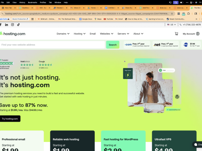Image resolution: width=202 pixels, height=151 pixels.
Task: Open the File menu in menu bar
Action: pos(2,2)
